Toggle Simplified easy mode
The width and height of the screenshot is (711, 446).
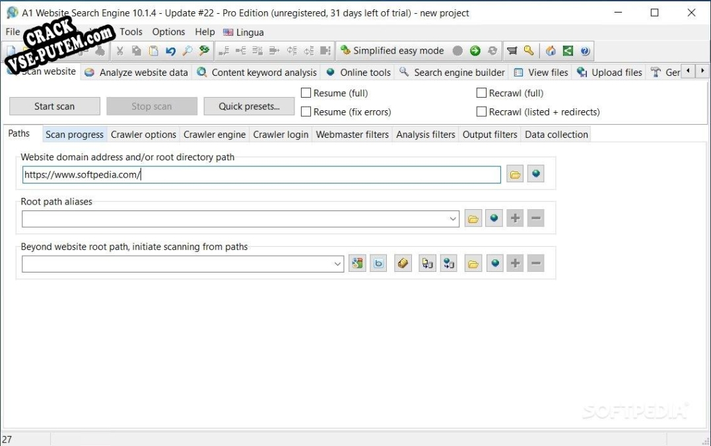391,51
